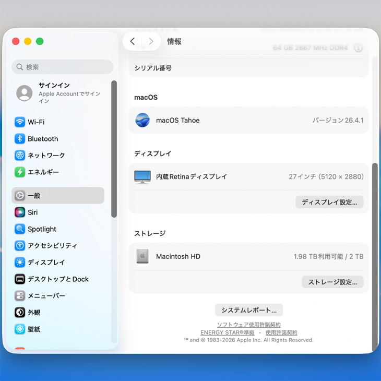Click the main pane scrollbar
Viewport: 381px width, 381px height.
click(x=375, y=257)
